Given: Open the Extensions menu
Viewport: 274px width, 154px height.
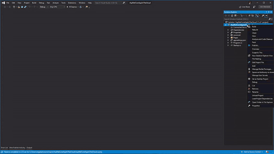Looking at the screenshot, I should [72, 3].
